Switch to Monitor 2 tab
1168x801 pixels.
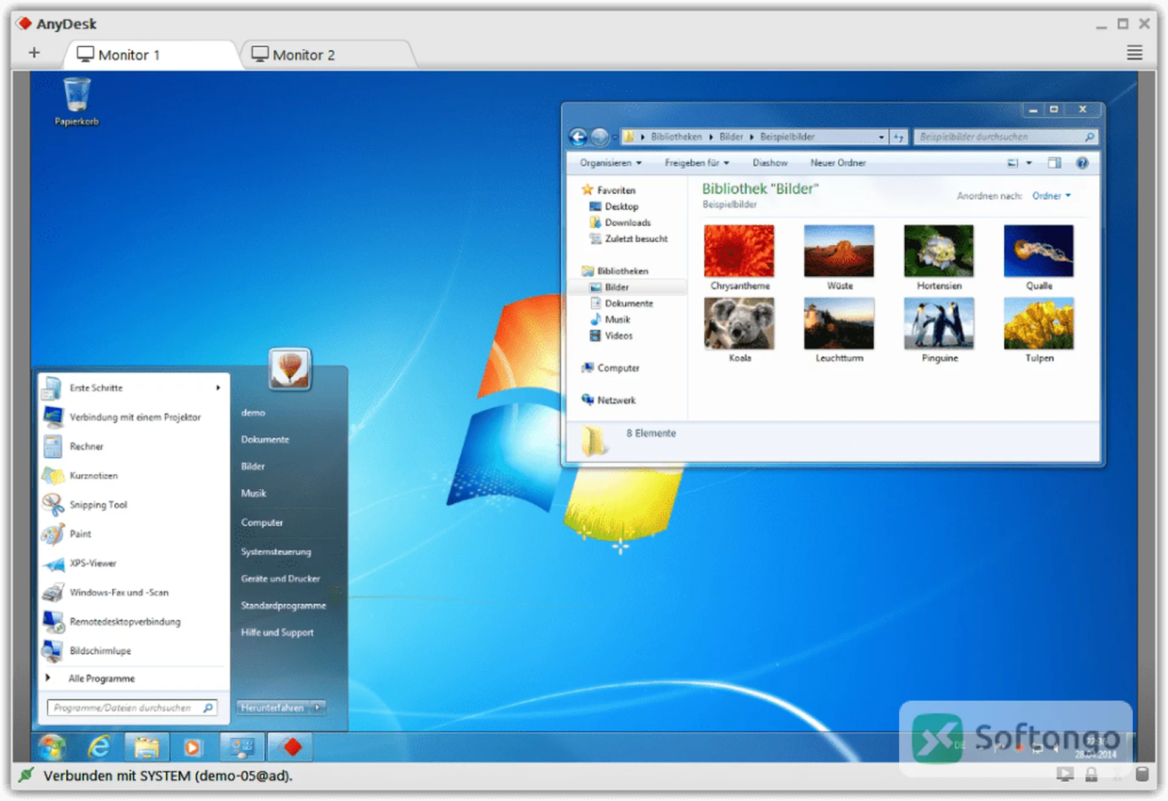pos(327,55)
